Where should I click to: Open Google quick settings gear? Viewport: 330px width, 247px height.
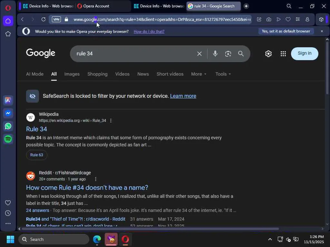tap(268, 54)
